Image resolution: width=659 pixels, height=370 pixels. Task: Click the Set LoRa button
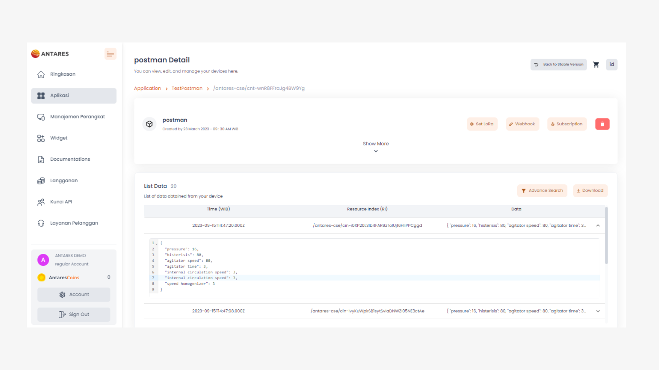482,124
